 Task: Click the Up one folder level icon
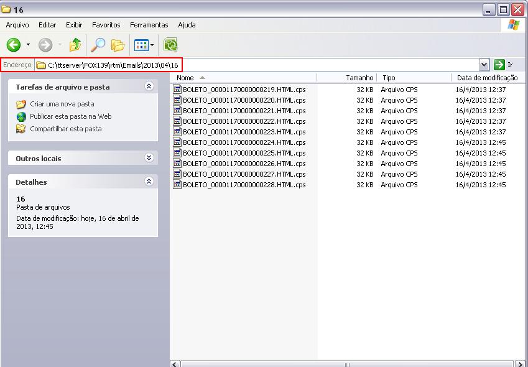(75, 45)
